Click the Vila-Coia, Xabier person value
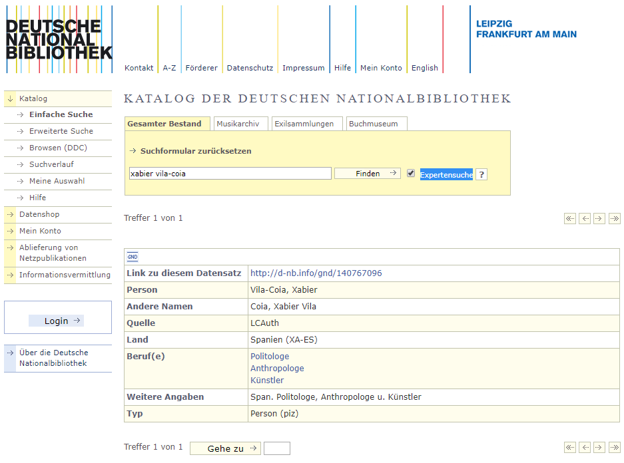Screen dimensions: 624x463 point(284,290)
